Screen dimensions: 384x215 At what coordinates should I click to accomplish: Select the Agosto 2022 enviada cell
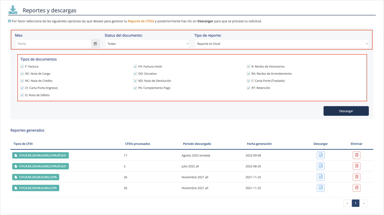[x=196, y=155]
